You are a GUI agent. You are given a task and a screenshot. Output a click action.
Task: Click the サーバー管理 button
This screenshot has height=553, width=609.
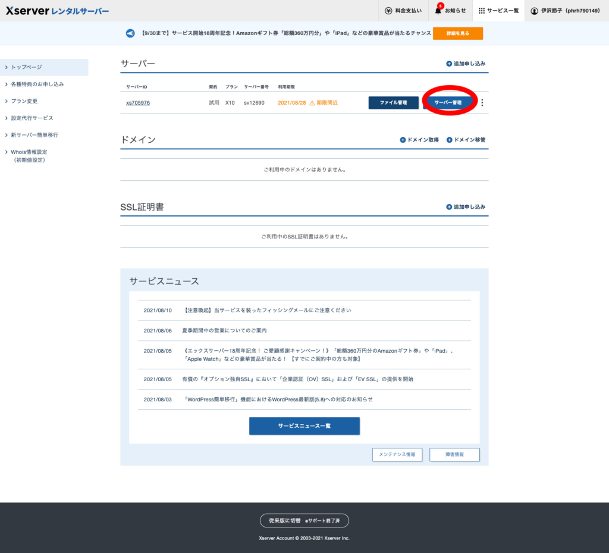point(448,102)
